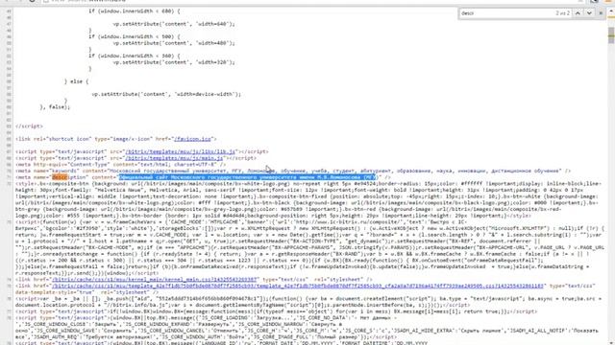Click the highlighted 'desc' match in description

coord(60,177)
